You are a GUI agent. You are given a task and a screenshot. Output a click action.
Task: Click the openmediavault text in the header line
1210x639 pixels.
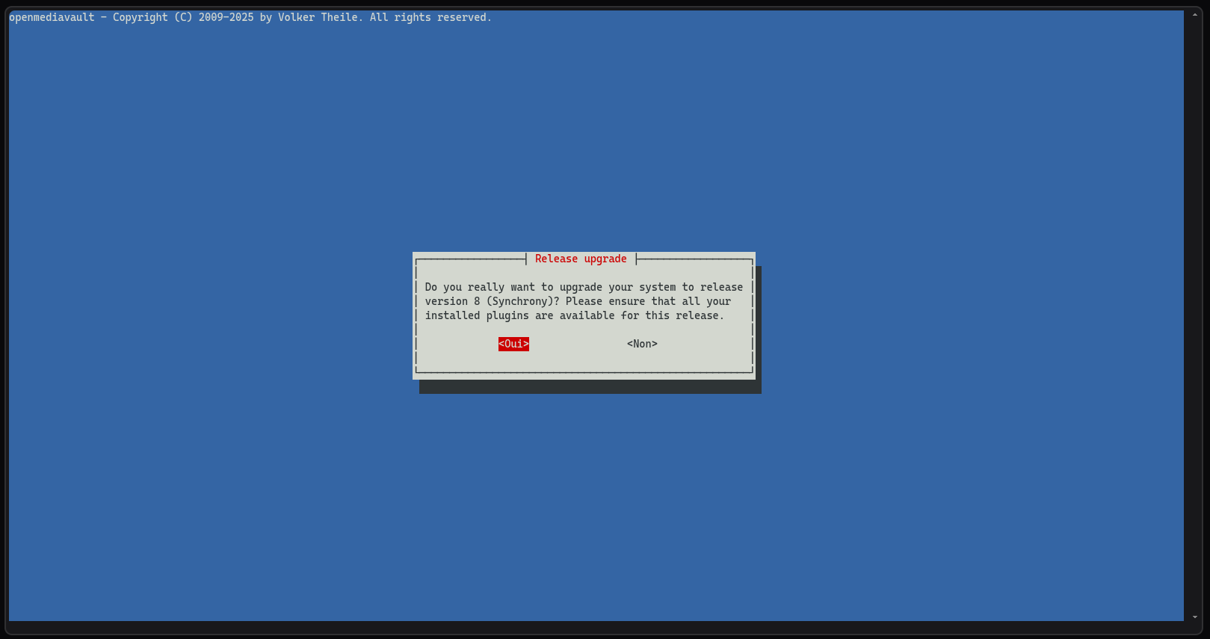pos(52,17)
